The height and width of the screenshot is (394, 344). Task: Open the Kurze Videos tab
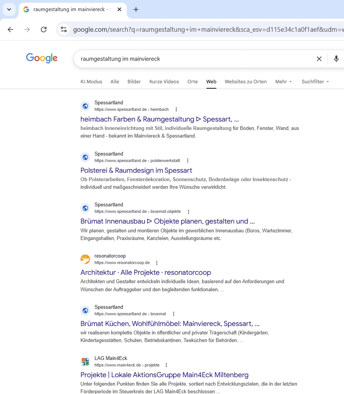(x=164, y=81)
